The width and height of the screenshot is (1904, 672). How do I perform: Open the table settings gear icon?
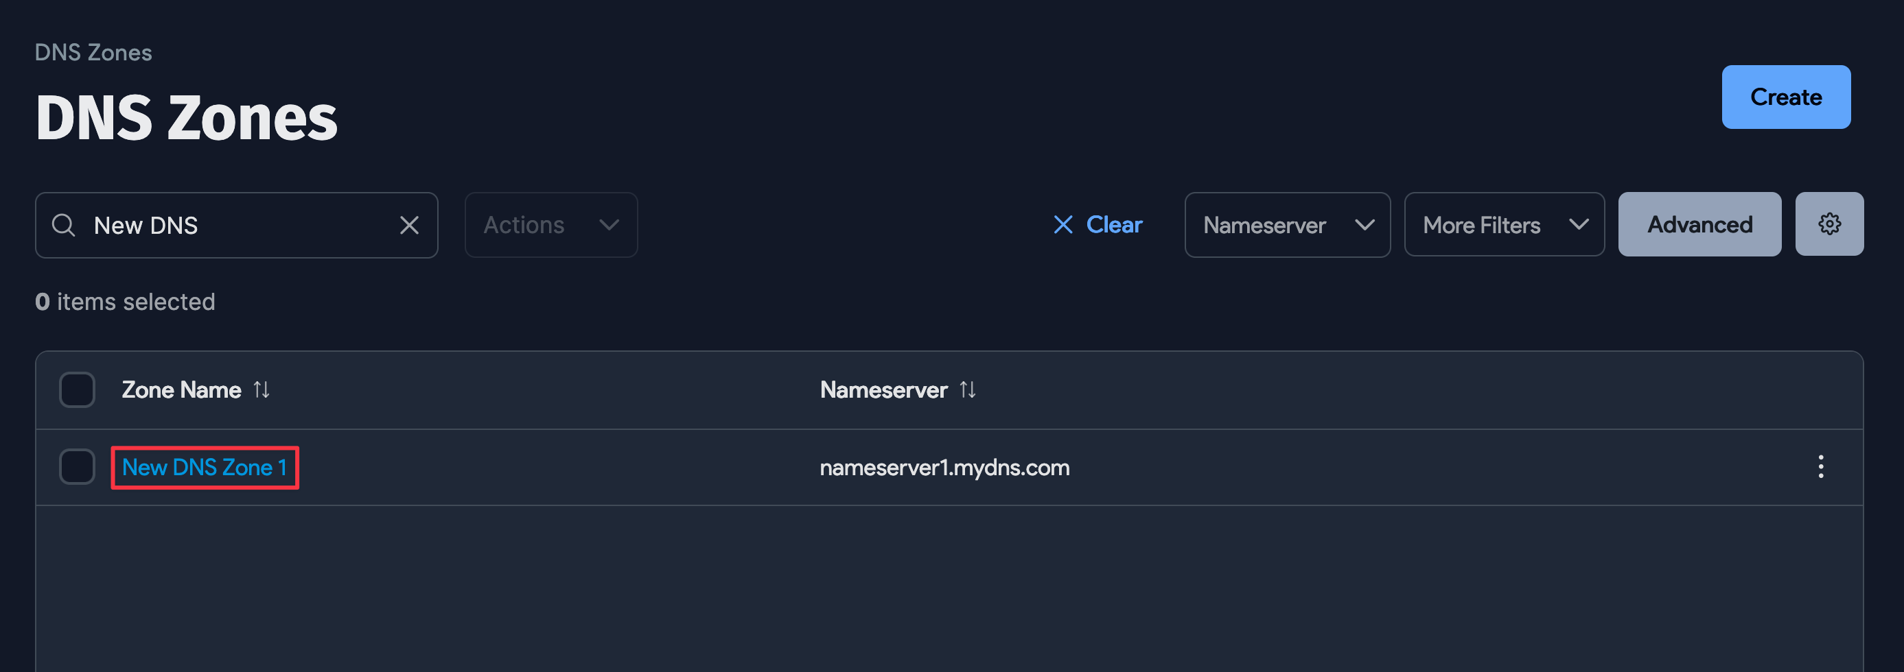coord(1829,224)
